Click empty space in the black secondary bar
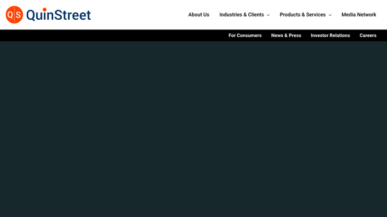Screen dimensions: 387x217 [111, 36]
